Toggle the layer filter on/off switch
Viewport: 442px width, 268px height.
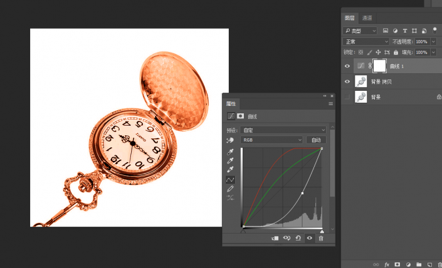(434, 31)
